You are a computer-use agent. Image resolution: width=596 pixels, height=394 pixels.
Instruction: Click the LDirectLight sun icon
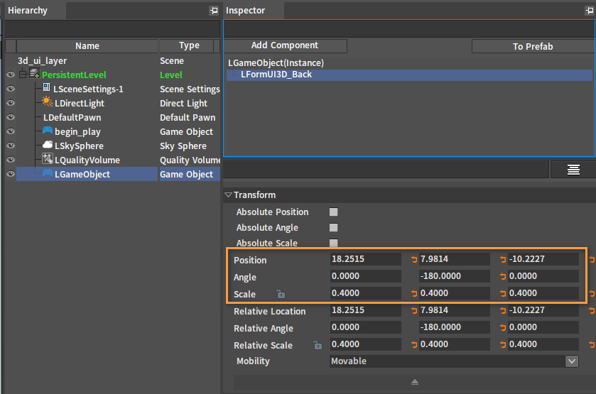click(x=47, y=102)
